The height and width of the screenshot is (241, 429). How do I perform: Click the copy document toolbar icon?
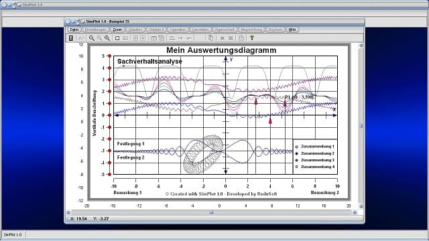pos(210,38)
